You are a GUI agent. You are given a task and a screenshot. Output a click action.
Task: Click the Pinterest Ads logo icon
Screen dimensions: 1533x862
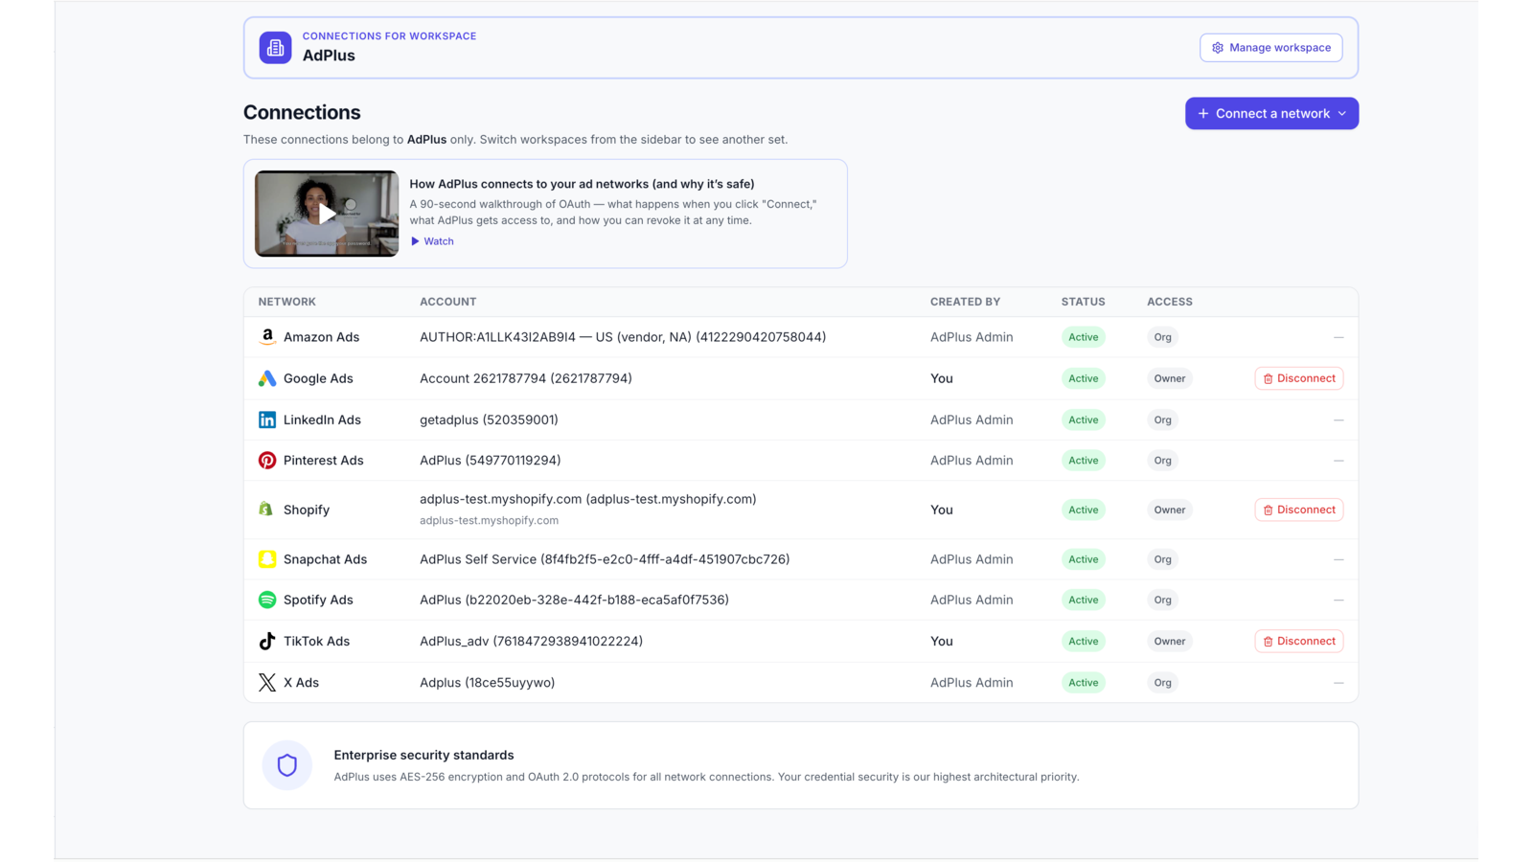(267, 461)
